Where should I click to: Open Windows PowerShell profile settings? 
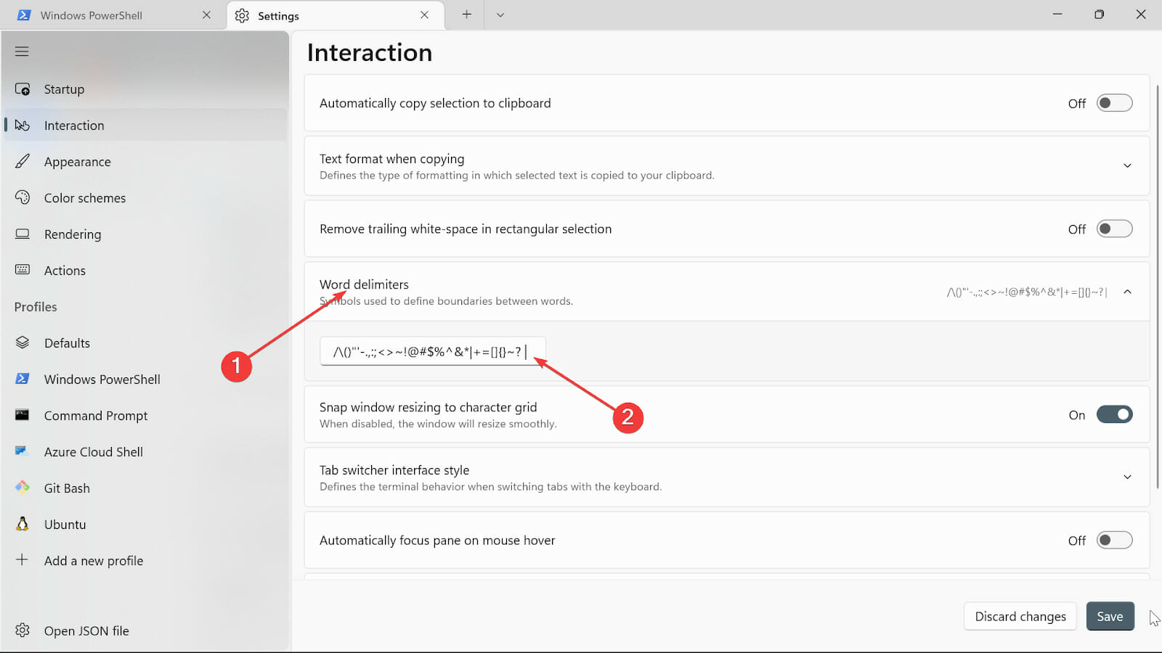[145, 379]
